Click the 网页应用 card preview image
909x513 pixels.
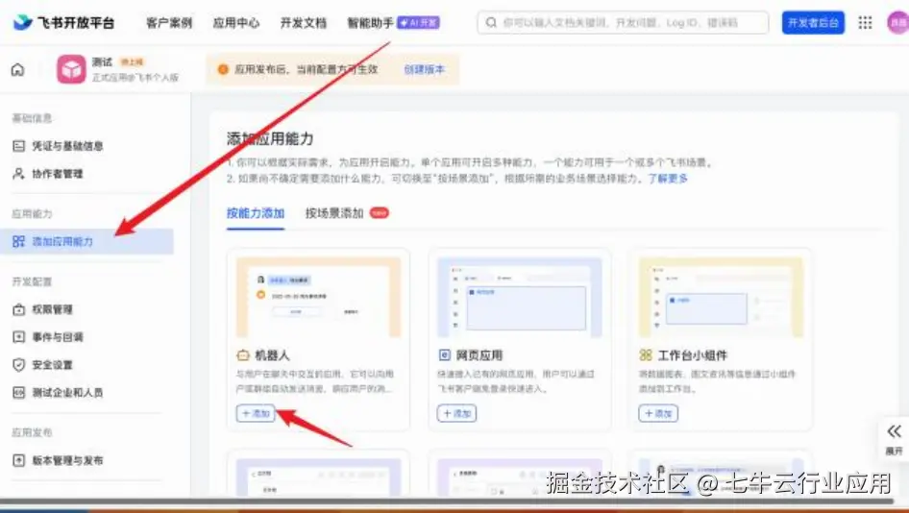520,298
